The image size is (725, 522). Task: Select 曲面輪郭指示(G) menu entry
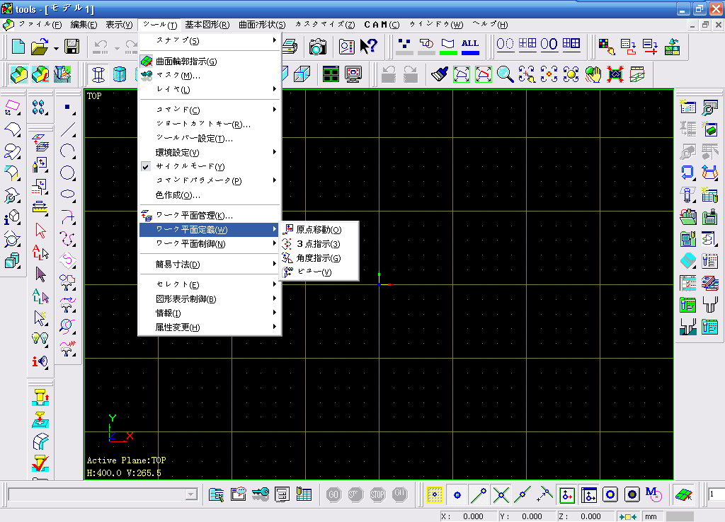pos(210,62)
